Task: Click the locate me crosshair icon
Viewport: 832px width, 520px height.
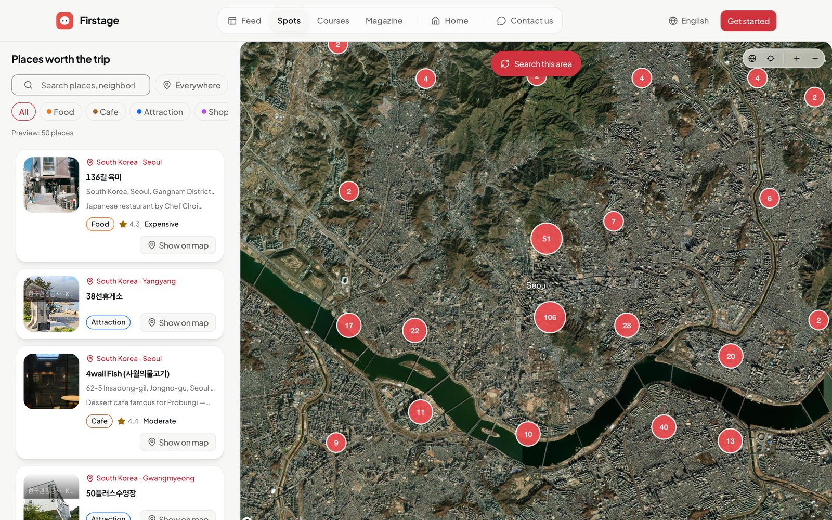Action: [771, 58]
